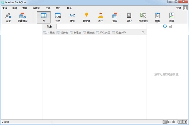The width and height of the screenshot is (189, 125).
Task: Close the Navicat for SQLite window
Action: pos(183,2)
